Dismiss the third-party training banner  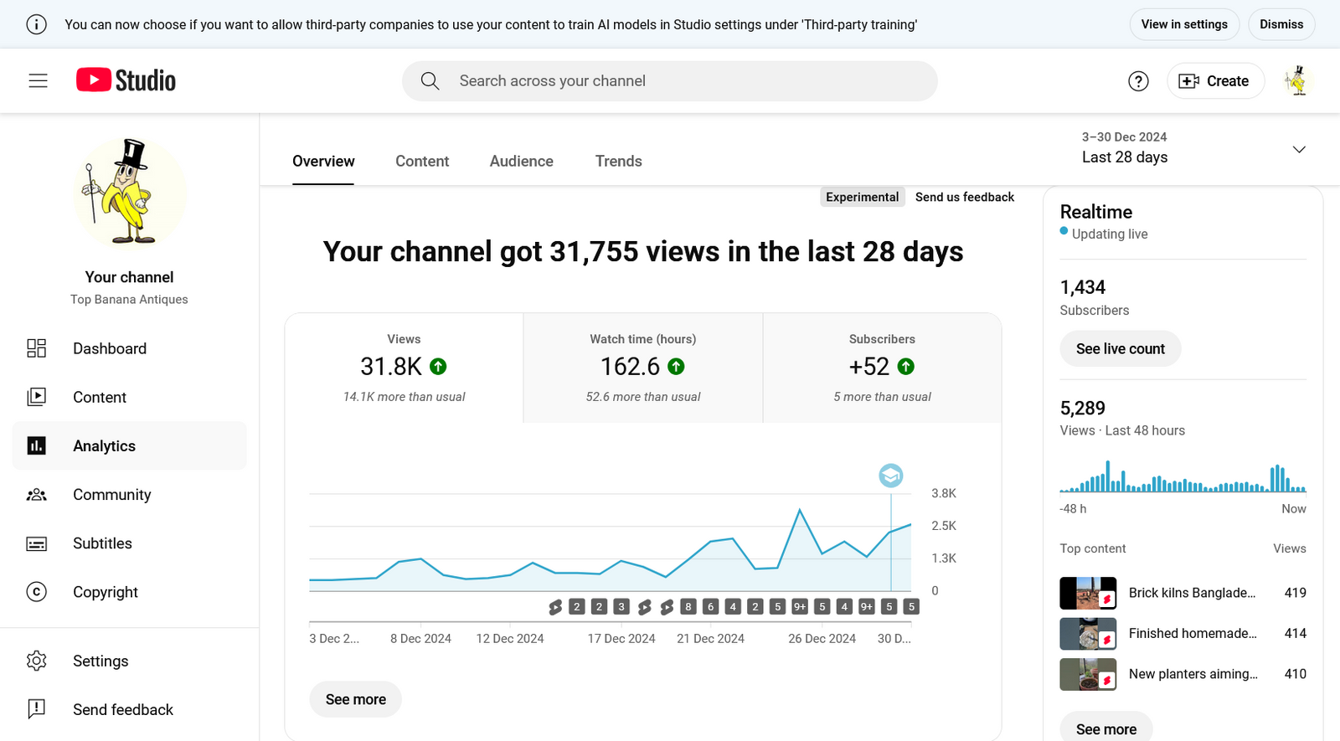coord(1281,24)
